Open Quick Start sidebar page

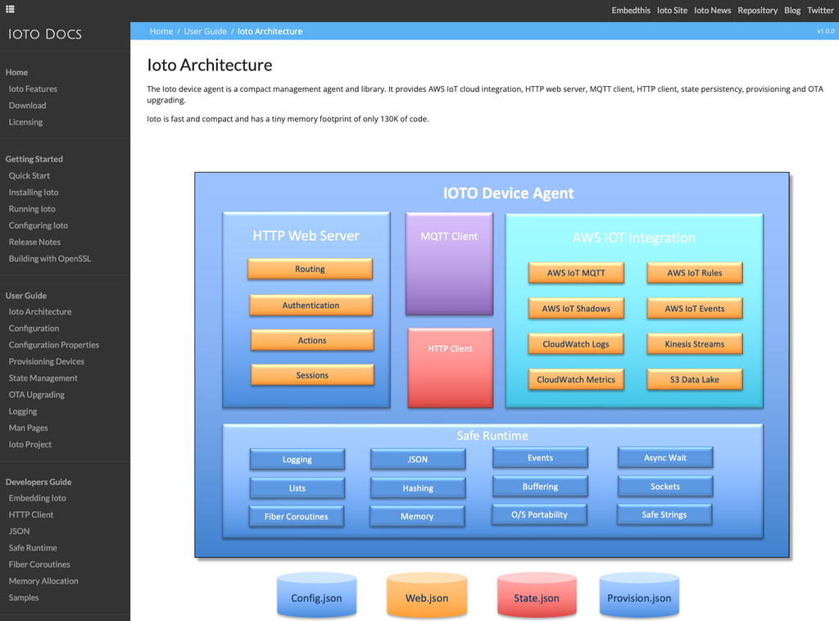click(29, 175)
